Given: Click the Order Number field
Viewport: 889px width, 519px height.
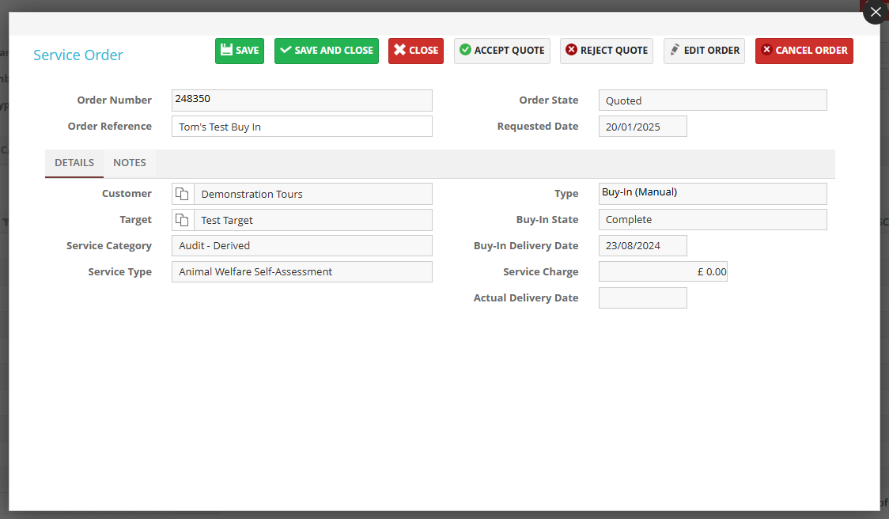Looking at the screenshot, I should point(301,100).
